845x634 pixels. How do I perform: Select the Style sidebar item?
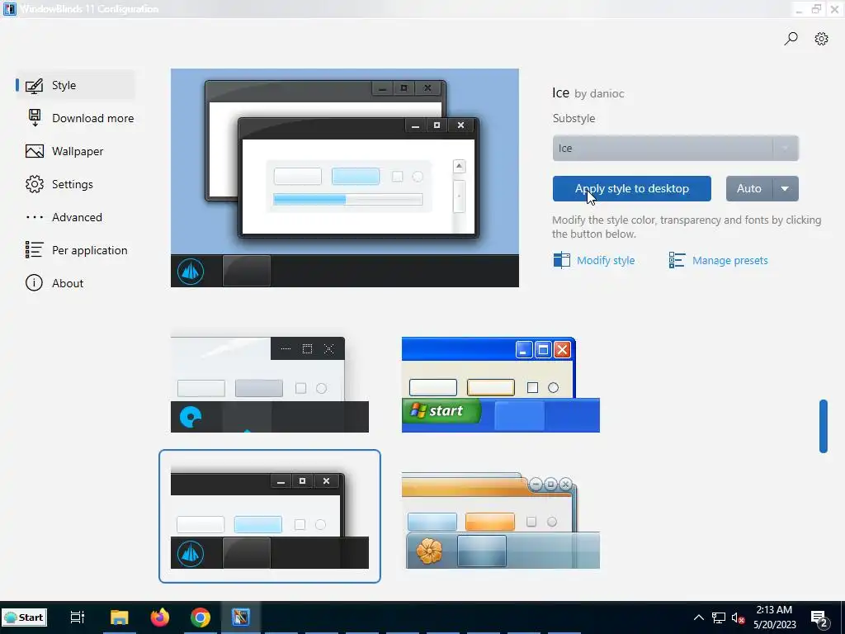[75, 85]
